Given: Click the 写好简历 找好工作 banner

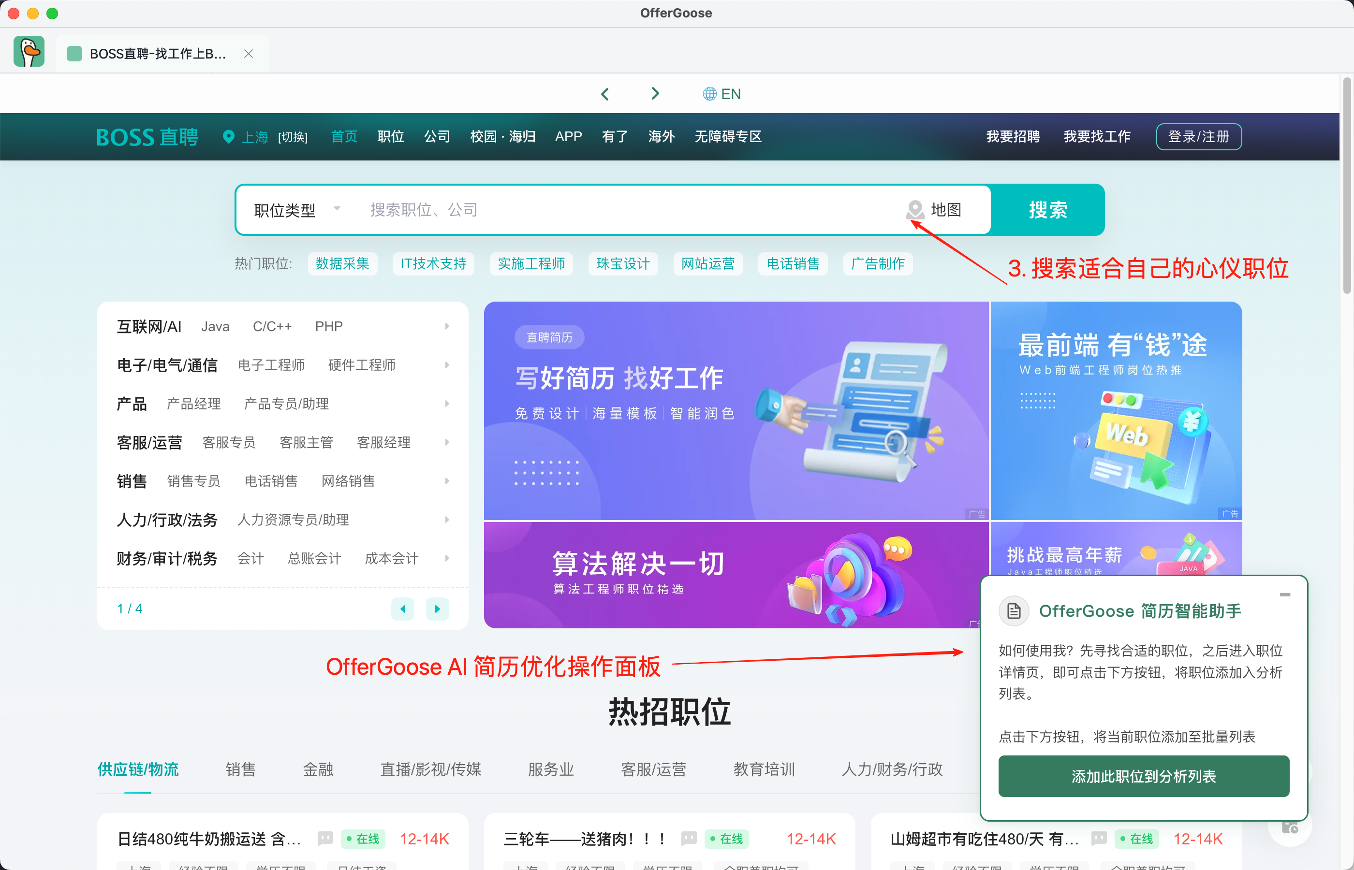Looking at the screenshot, I should tap(736, 410).
